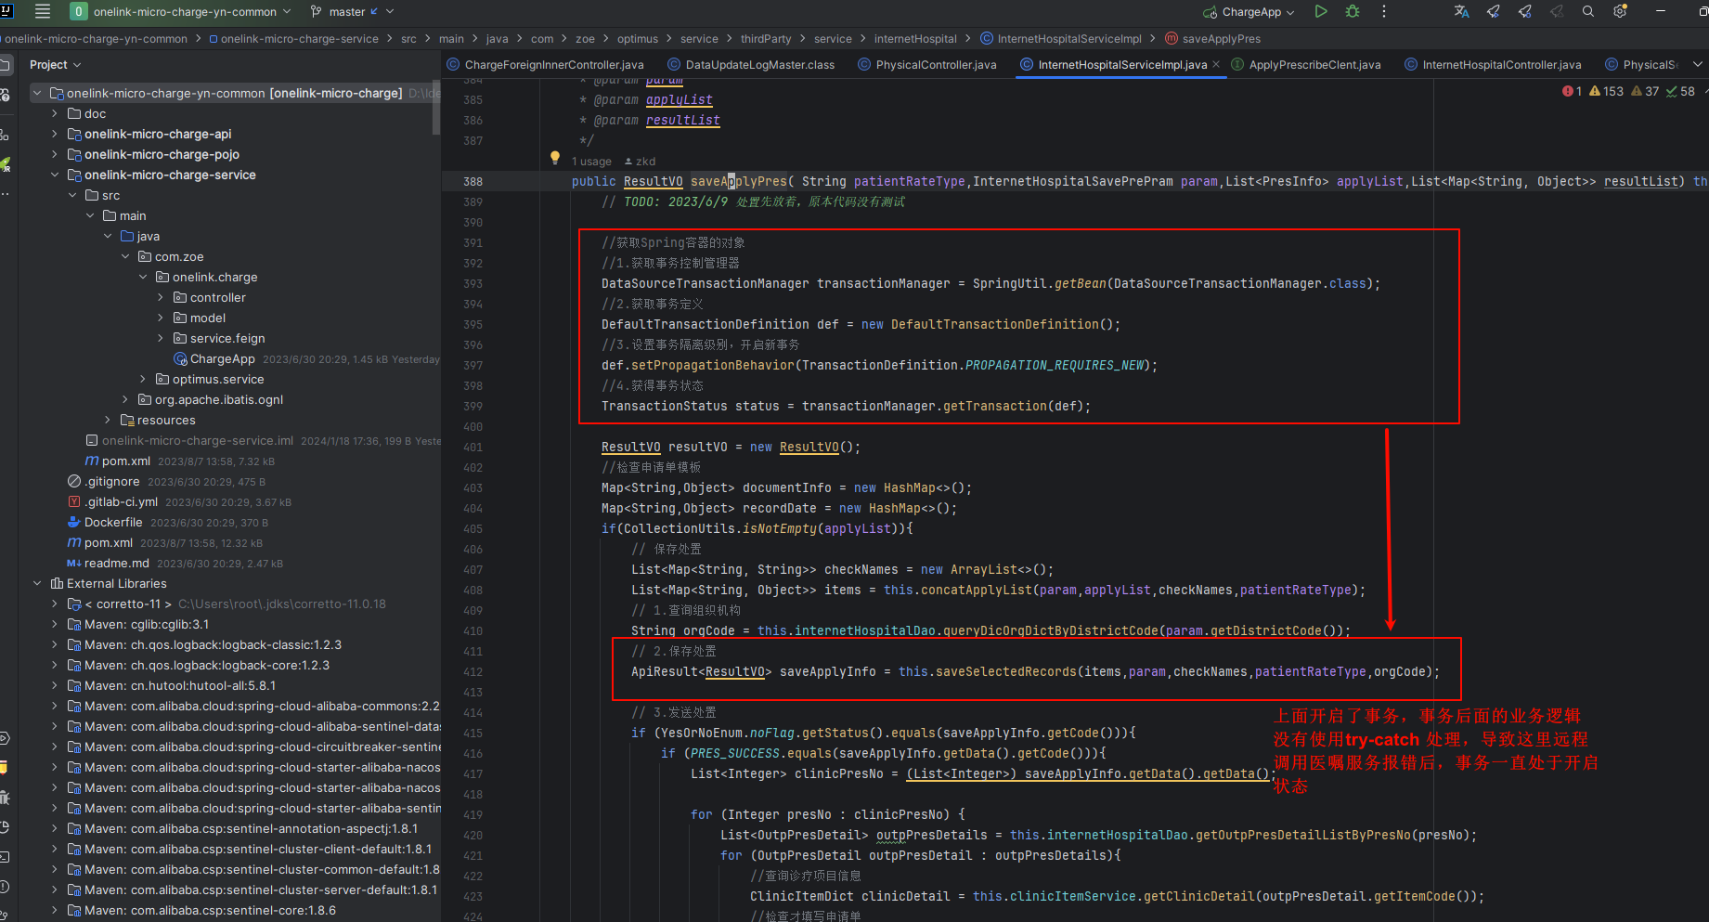Open more run actions (three dots)
This screenshot has height=922, width=1709.
(1384, 11)
